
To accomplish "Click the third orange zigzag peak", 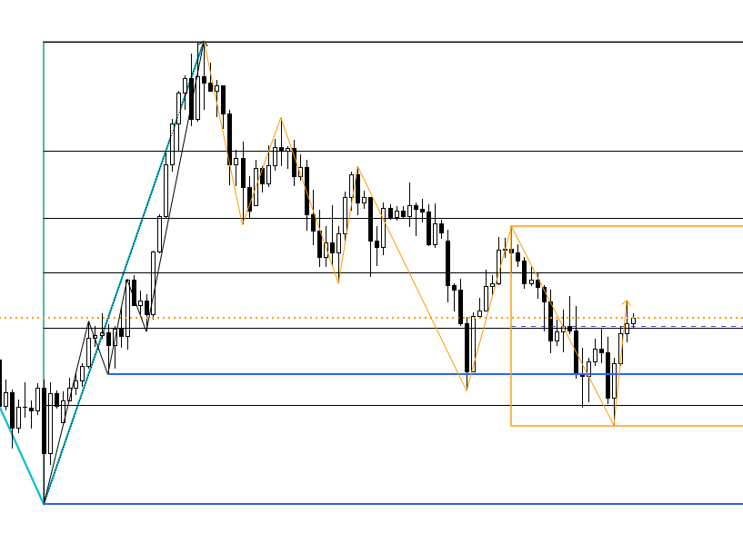I will tap(358, 167).
